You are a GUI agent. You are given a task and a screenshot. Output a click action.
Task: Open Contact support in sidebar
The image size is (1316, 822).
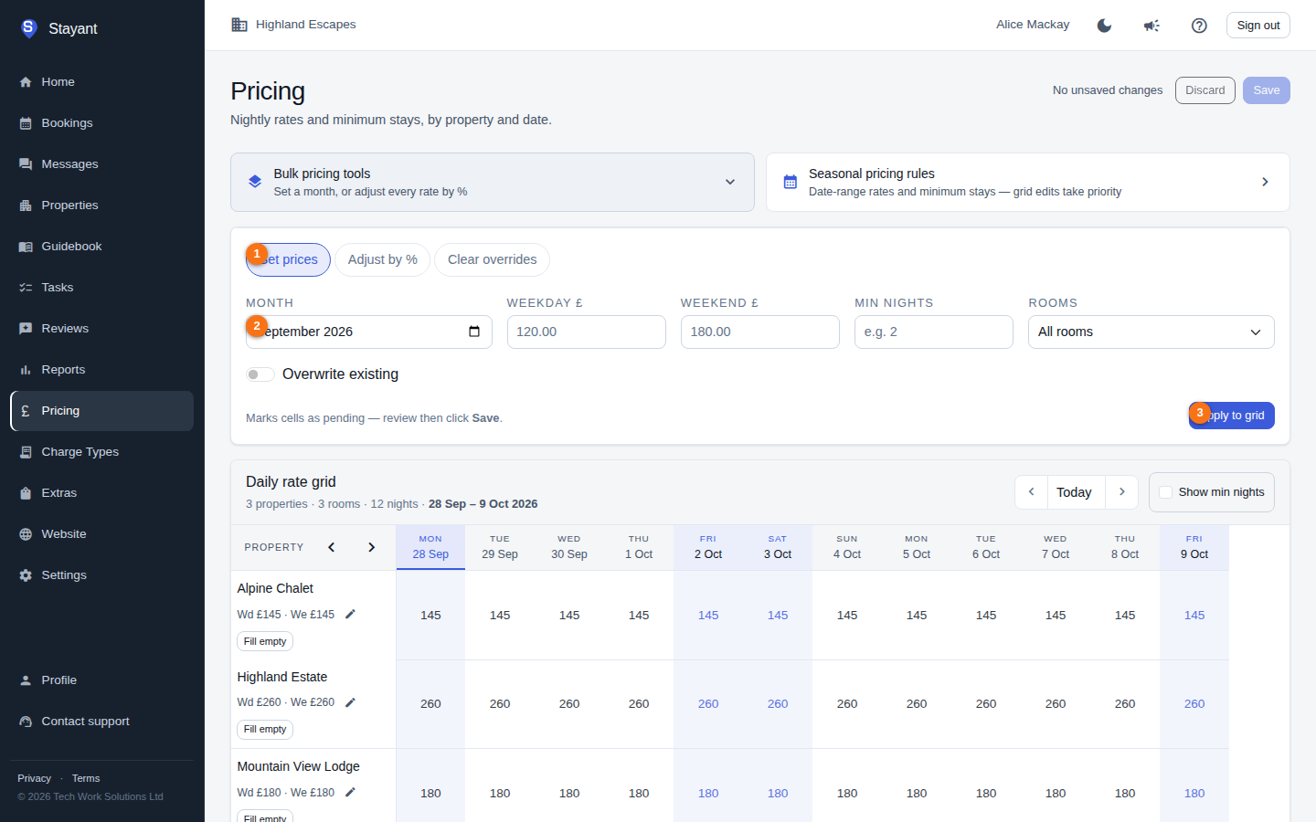click(x=101, y=722)
